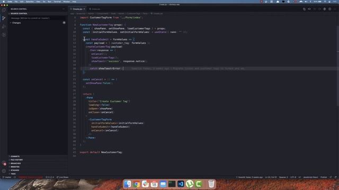Open the Edit menu

pos(22,2)
